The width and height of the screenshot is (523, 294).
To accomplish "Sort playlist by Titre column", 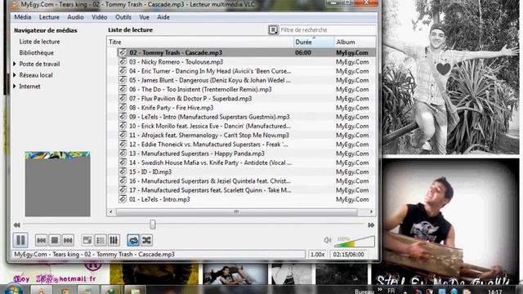I will point(200,42).
